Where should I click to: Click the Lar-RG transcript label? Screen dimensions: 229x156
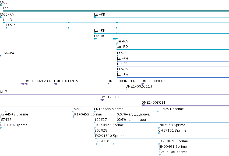[x=100, y=36]
